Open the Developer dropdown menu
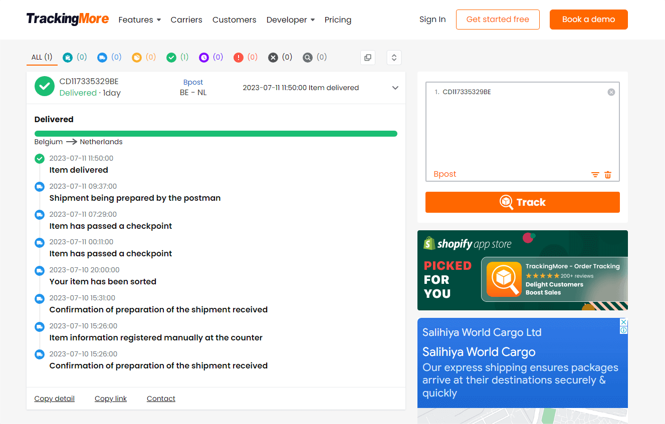The width and height of the screenshot is (665, 424). 290,20
